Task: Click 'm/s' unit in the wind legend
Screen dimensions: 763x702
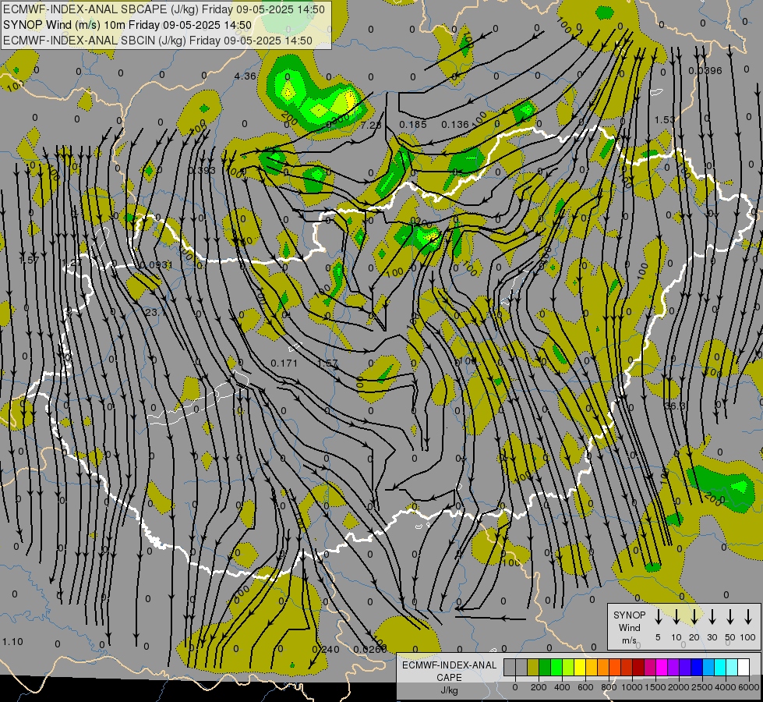Action: 629,640
